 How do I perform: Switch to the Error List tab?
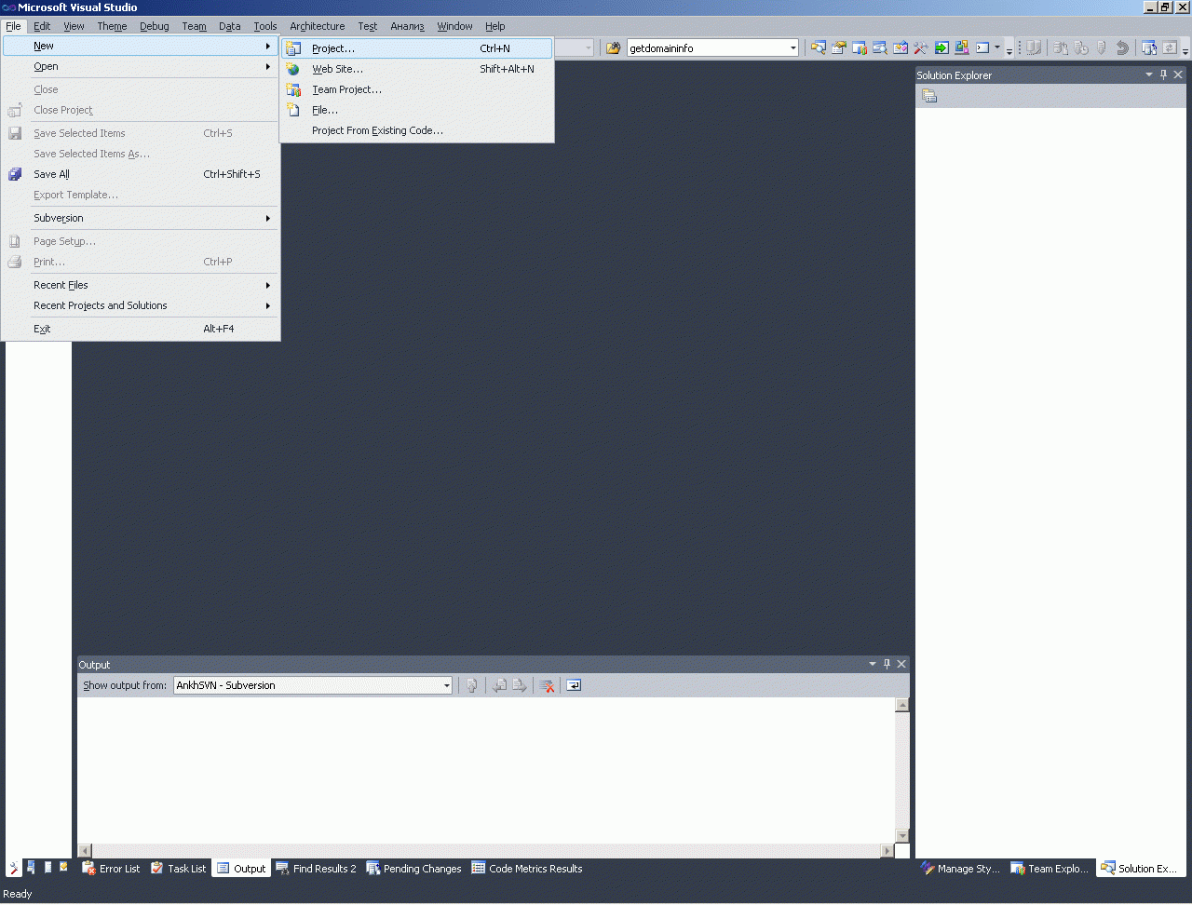coord(111,869)
